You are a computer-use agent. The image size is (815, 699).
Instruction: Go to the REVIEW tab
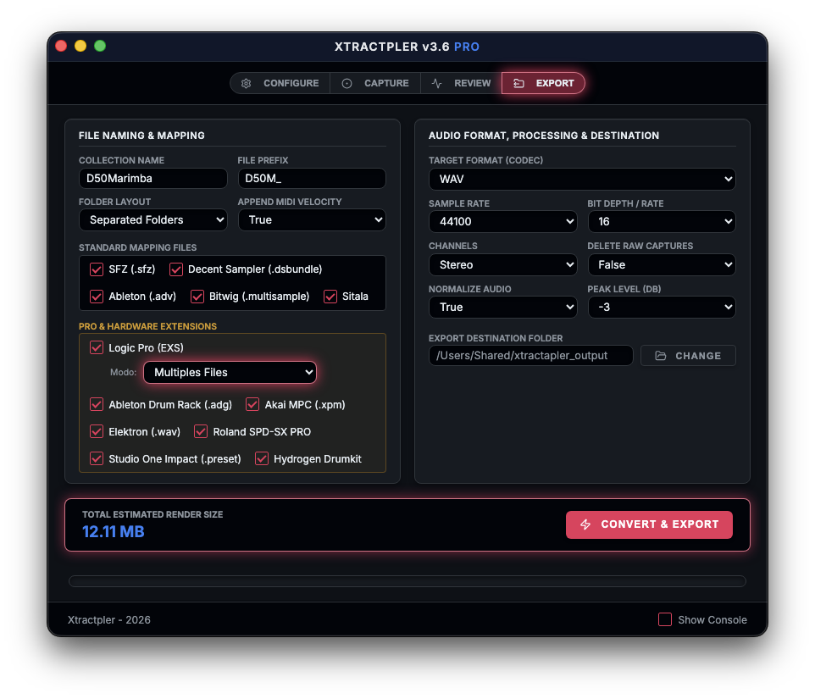[x=461, y=83]
